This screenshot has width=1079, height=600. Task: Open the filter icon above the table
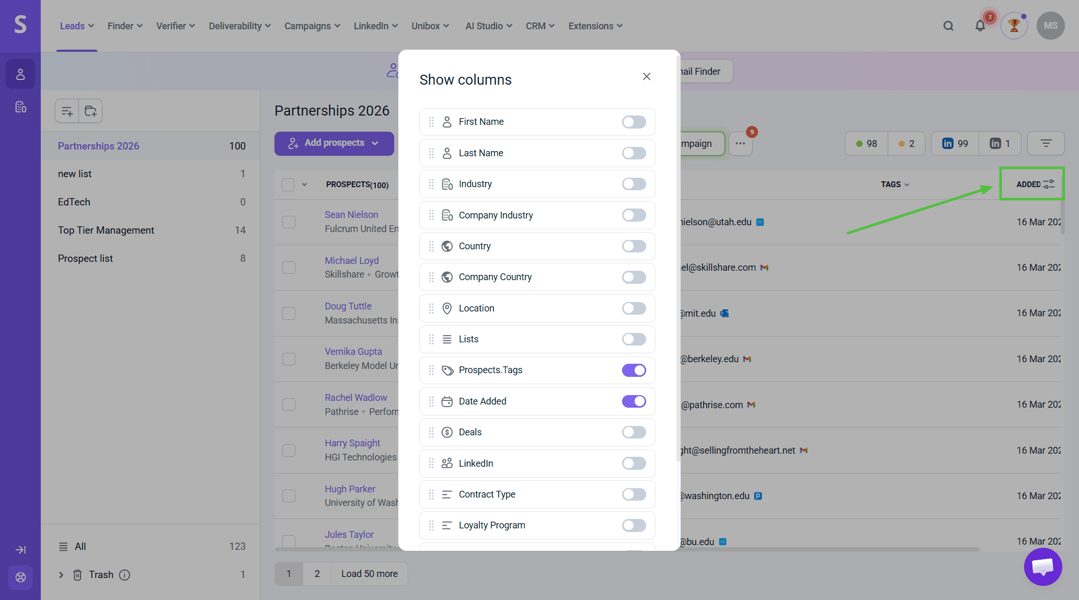[x=1046, y=143]
